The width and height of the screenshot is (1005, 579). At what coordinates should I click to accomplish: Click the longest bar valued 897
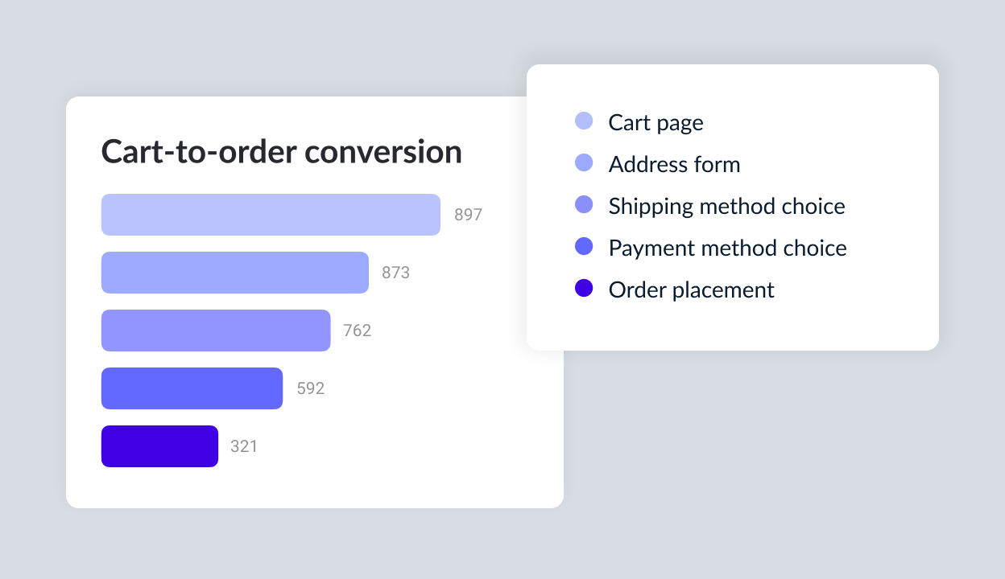click(x=271, y=215)
